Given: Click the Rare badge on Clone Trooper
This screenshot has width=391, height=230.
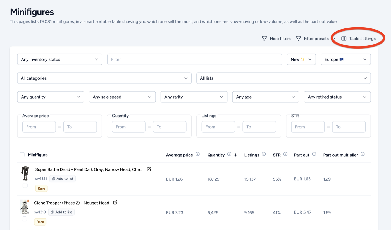Looking at the screenshot, I should click(x=40, y=222).
